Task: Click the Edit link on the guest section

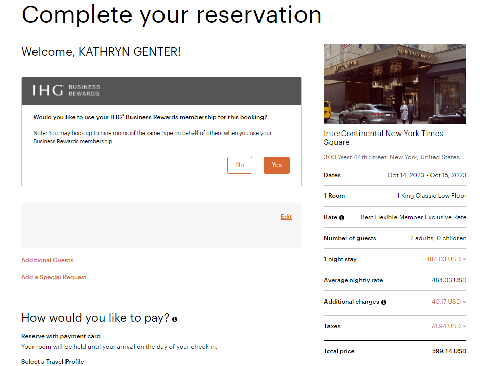Action: 286,217
